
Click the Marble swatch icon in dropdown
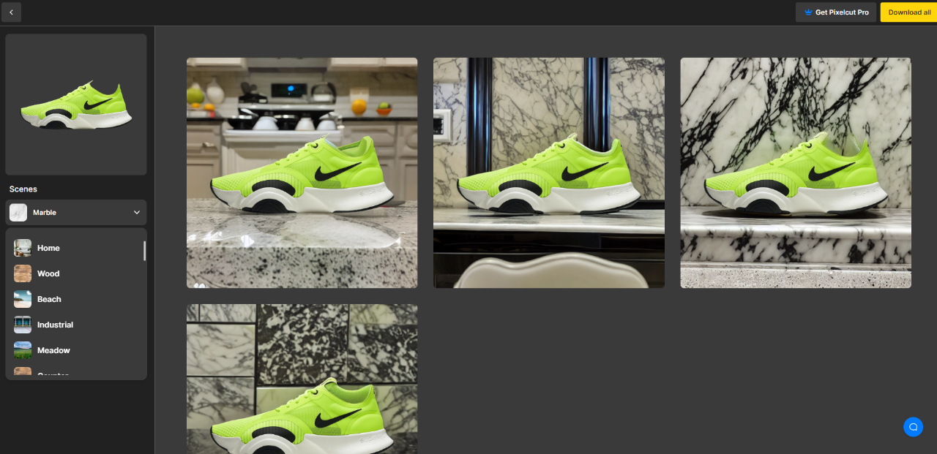point(18,213)
